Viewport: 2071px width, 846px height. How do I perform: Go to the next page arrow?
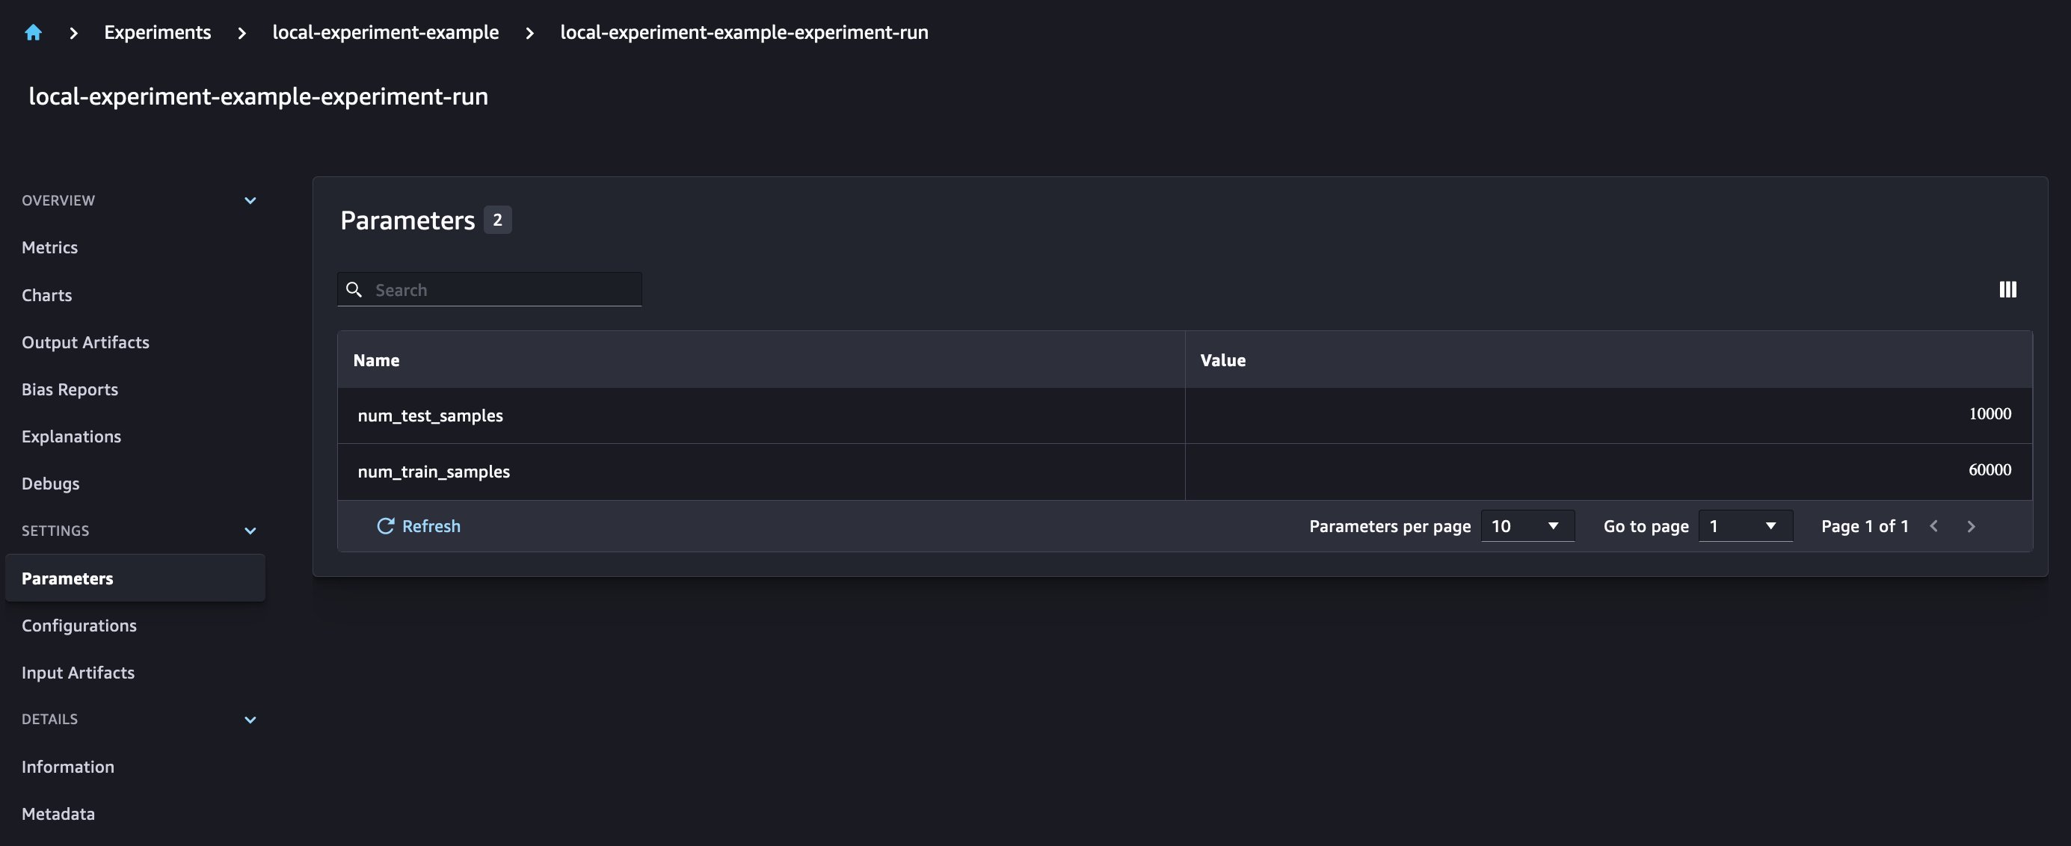[1971, 526]
